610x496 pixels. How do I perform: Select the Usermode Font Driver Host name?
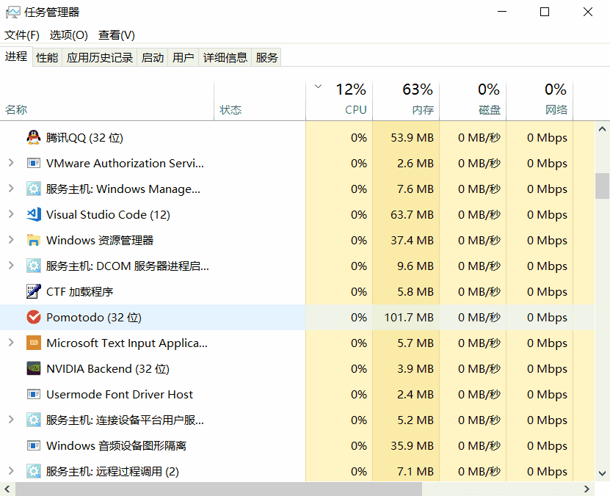(x=120, y=394)
